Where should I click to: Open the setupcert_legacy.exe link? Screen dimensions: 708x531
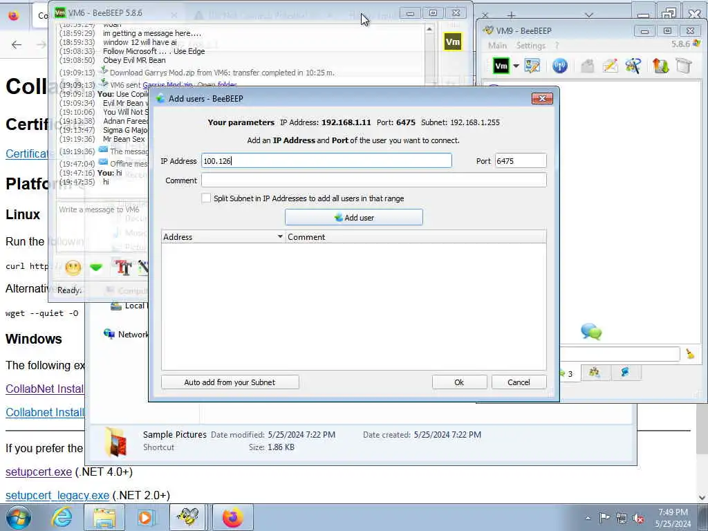coord(57,495)
